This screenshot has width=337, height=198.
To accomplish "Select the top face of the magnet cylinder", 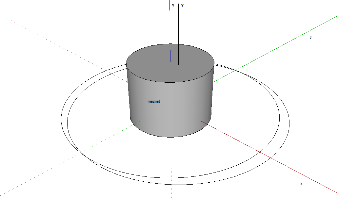I will click(x=170, y=63).
